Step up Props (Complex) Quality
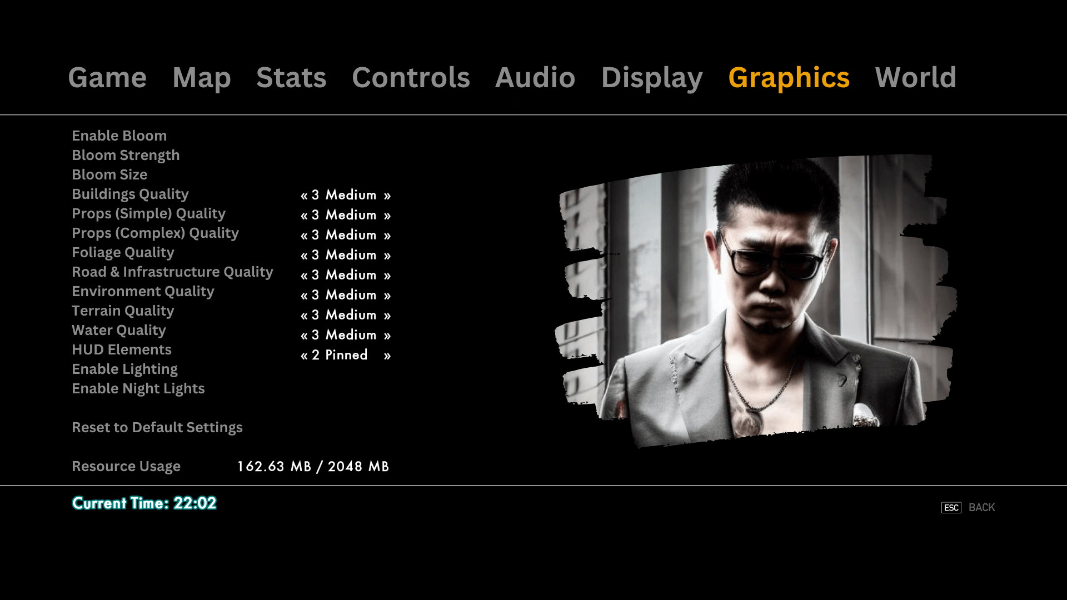The height and width of the screenshot is (600, 1067). (x=388, y=235)
